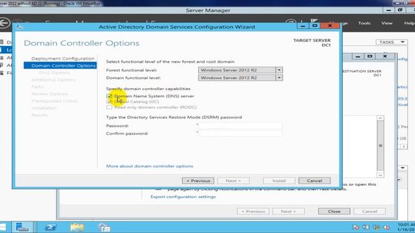Select the Installation step in the wizard
This screenshot has width=415, height=233.
tap(44, 108)
